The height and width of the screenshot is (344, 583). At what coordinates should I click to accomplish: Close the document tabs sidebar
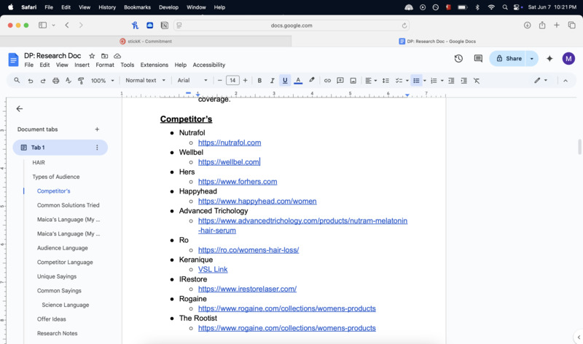click(x=20, y=108)
